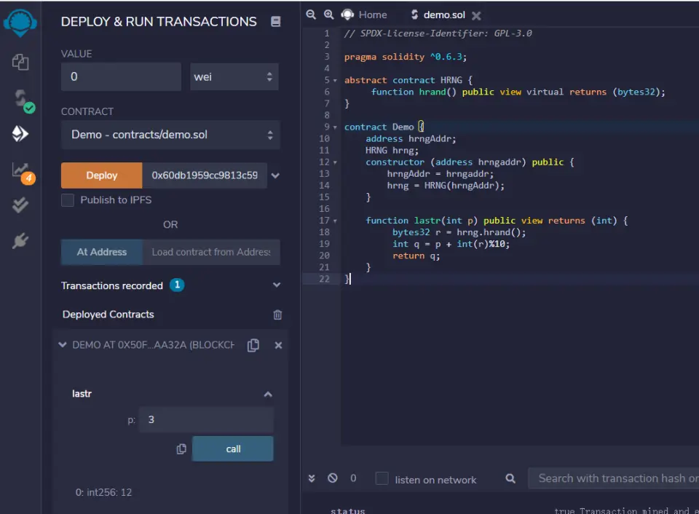Image resolution: width=699 pixels, height=514 pixels.
Task: Toggle listen on network checkbox
Action: (382, 478)
